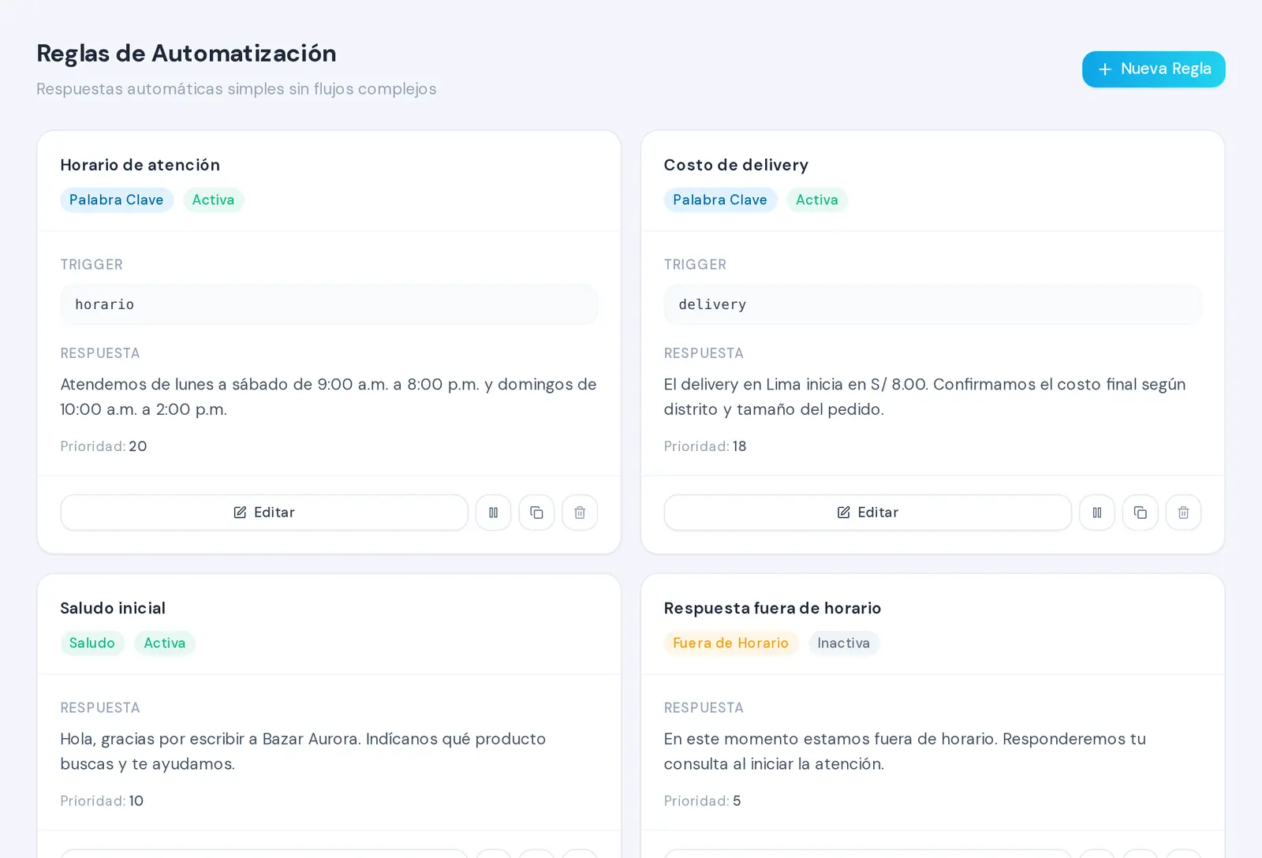
Task: Click the response text starting 'Atendemos de lunes'
Action: [329, 397]
